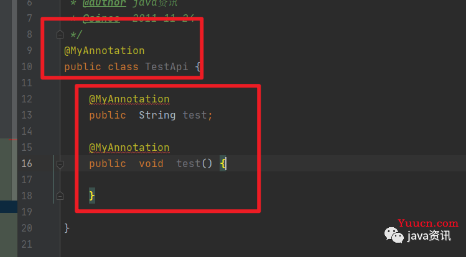Click line number 16 in the gutter
Viewport: 466px width, 257px height.
tap(27, 163)
